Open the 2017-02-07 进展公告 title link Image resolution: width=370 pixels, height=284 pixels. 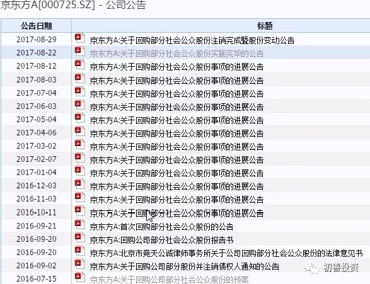[176, 160]
